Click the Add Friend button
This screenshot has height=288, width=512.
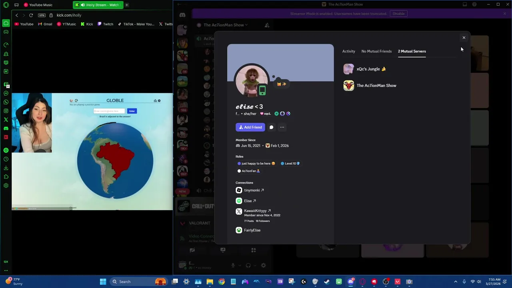250,127
